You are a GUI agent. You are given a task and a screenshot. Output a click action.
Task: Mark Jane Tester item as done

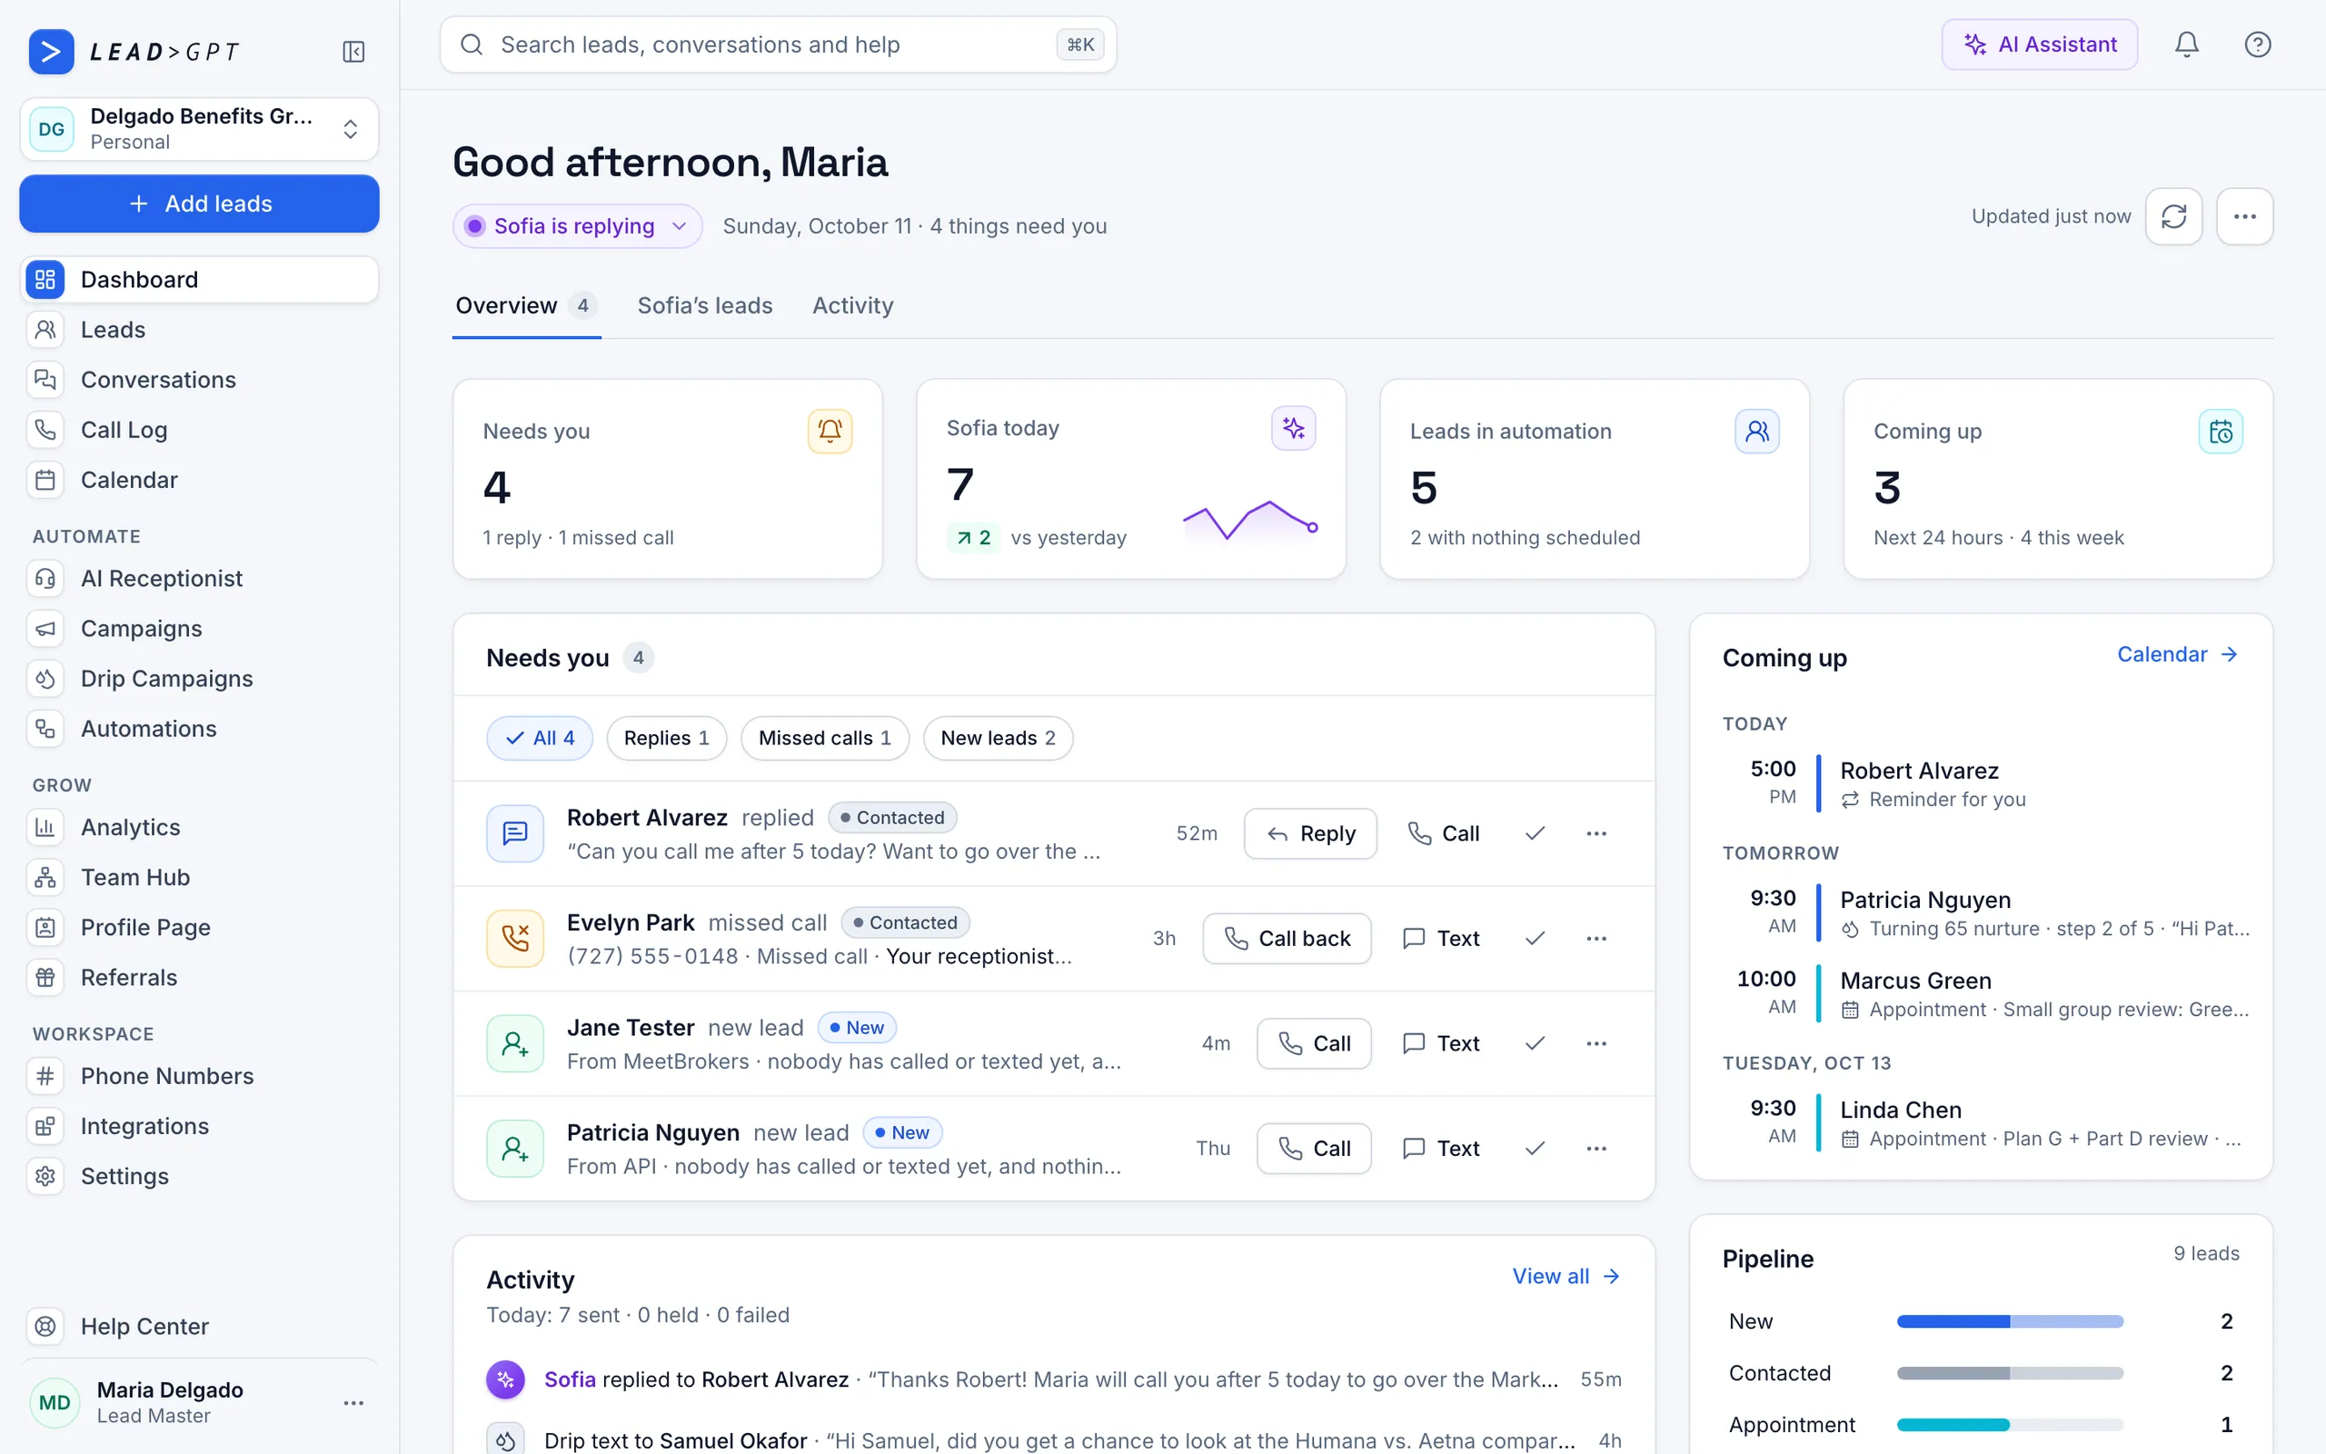coord(1535,1043)
